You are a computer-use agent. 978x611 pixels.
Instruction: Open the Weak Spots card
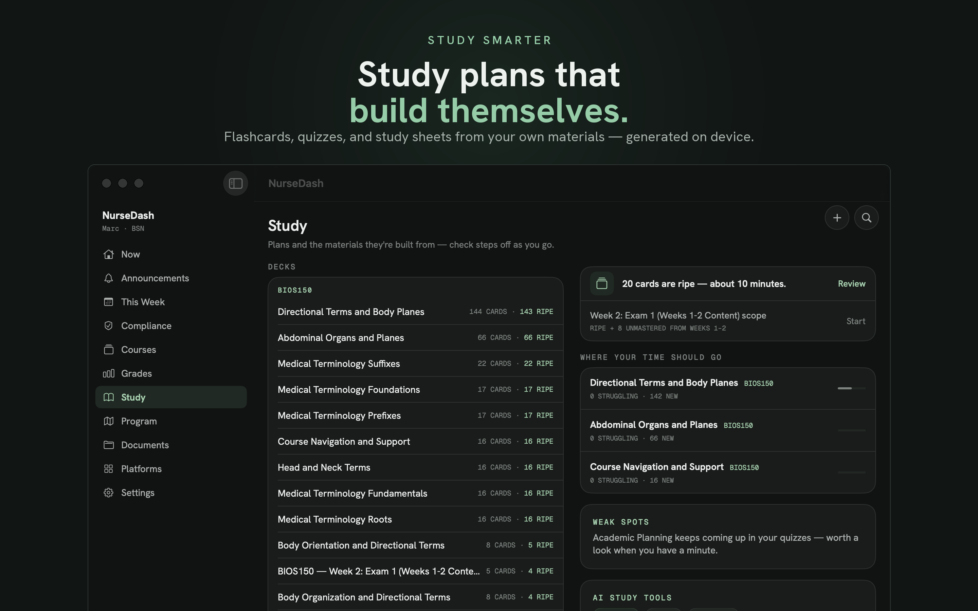727,537
